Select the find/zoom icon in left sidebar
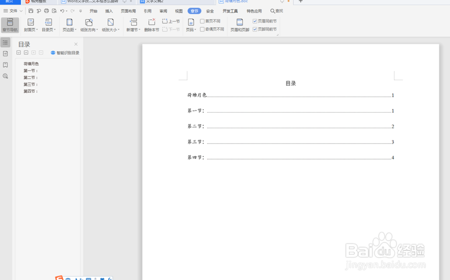 pyautogui.click(x=5, y=76)
